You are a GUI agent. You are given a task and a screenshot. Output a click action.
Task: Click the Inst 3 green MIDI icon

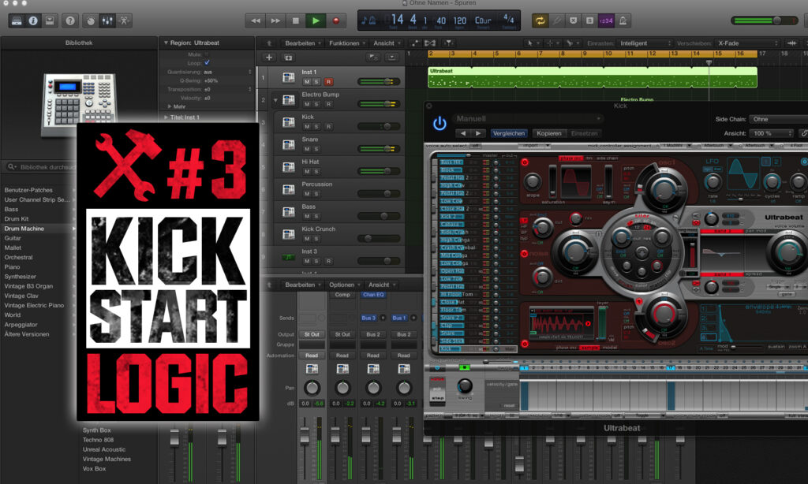(289, 256)
